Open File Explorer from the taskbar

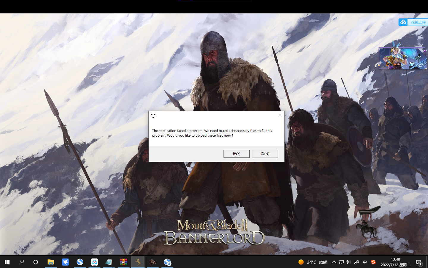pos(51,262)
